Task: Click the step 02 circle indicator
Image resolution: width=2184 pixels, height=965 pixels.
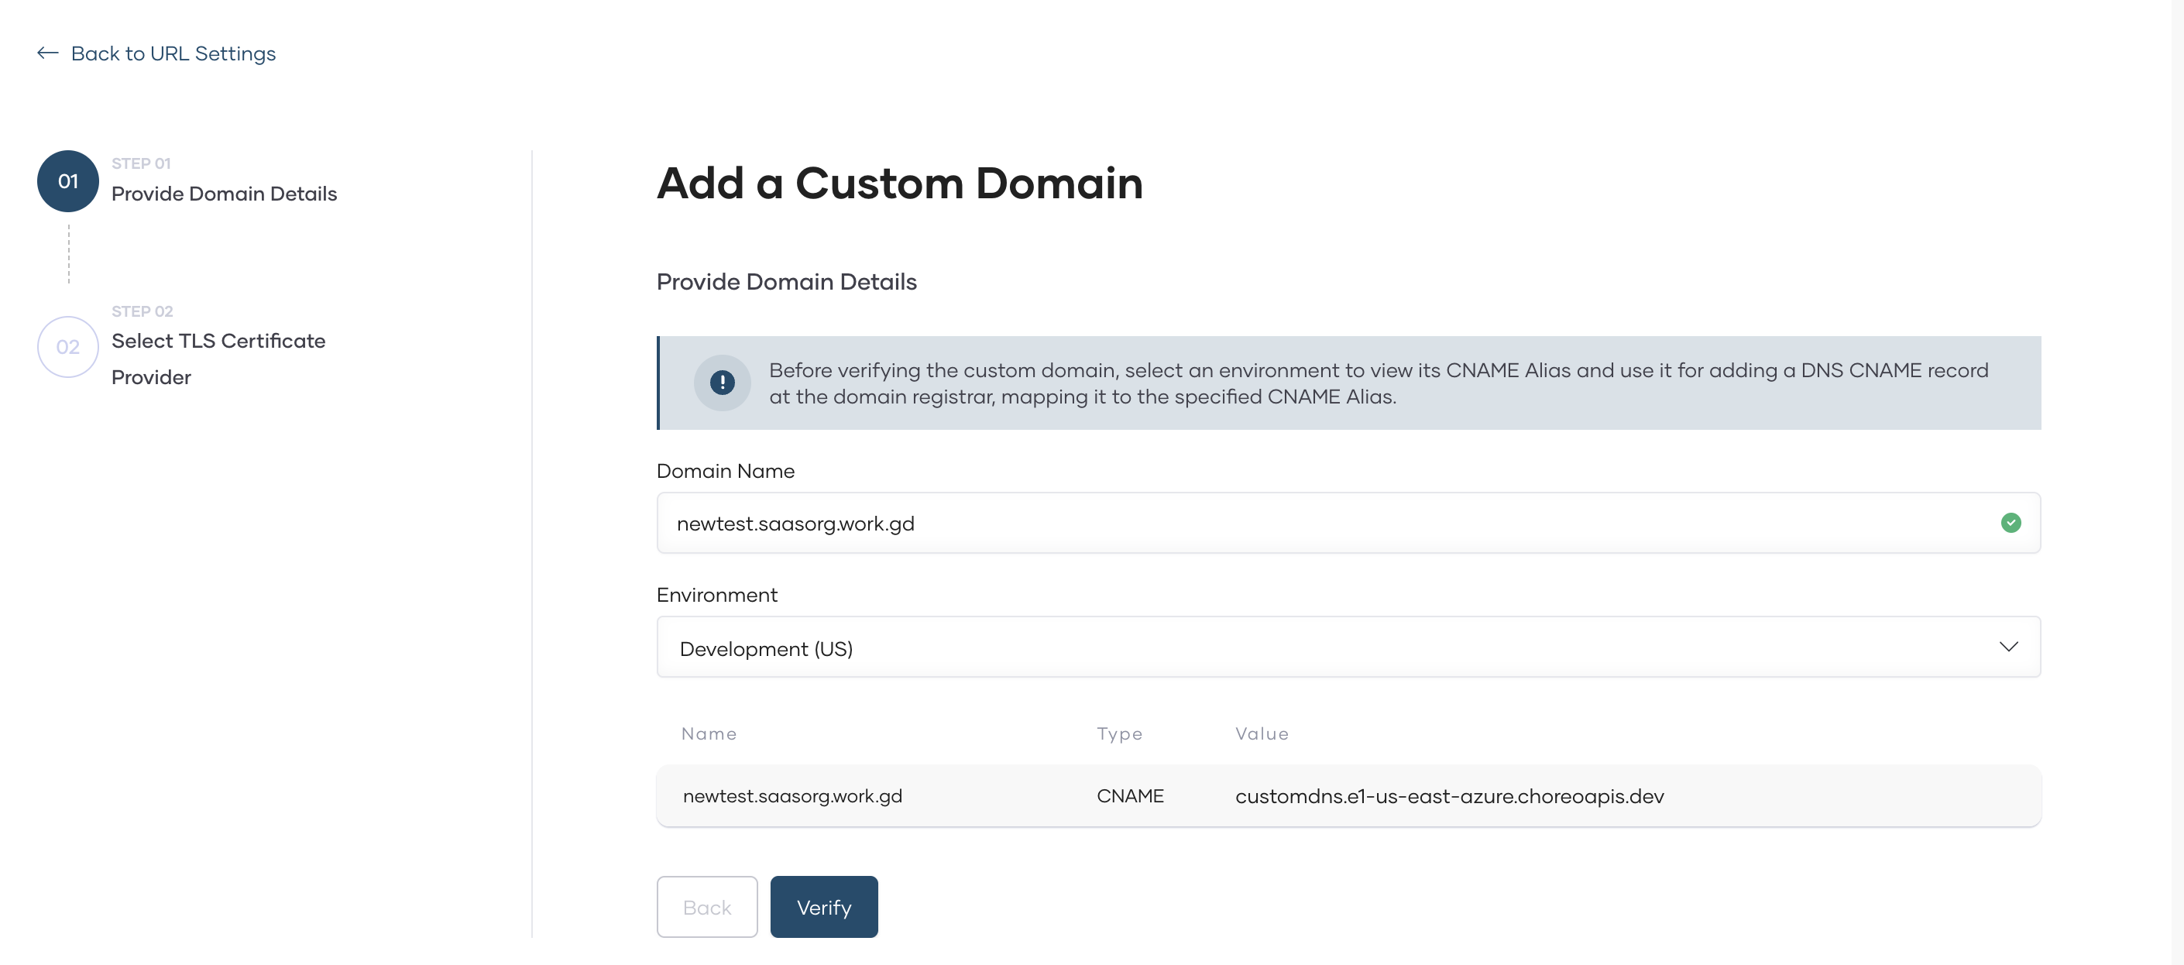Action: [x=68, y=347]
